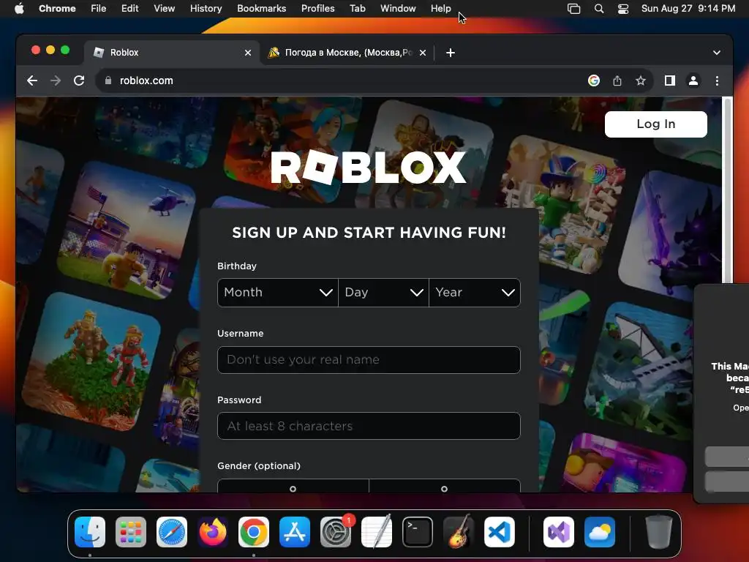The image size is (749, 562).
Task: Bookmark this page with the star icon
Action: [641, 80]
